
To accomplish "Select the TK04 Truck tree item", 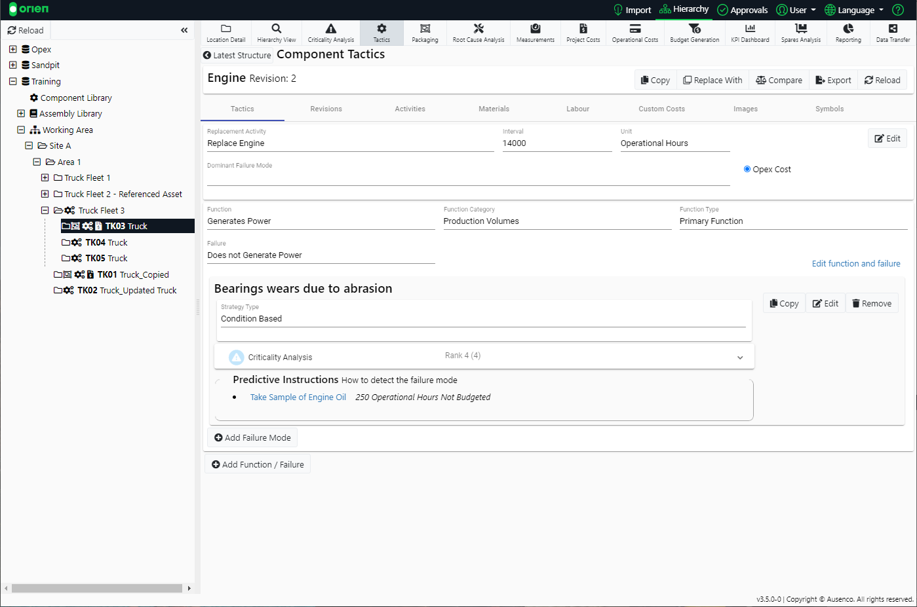I will tap(106, 242).
